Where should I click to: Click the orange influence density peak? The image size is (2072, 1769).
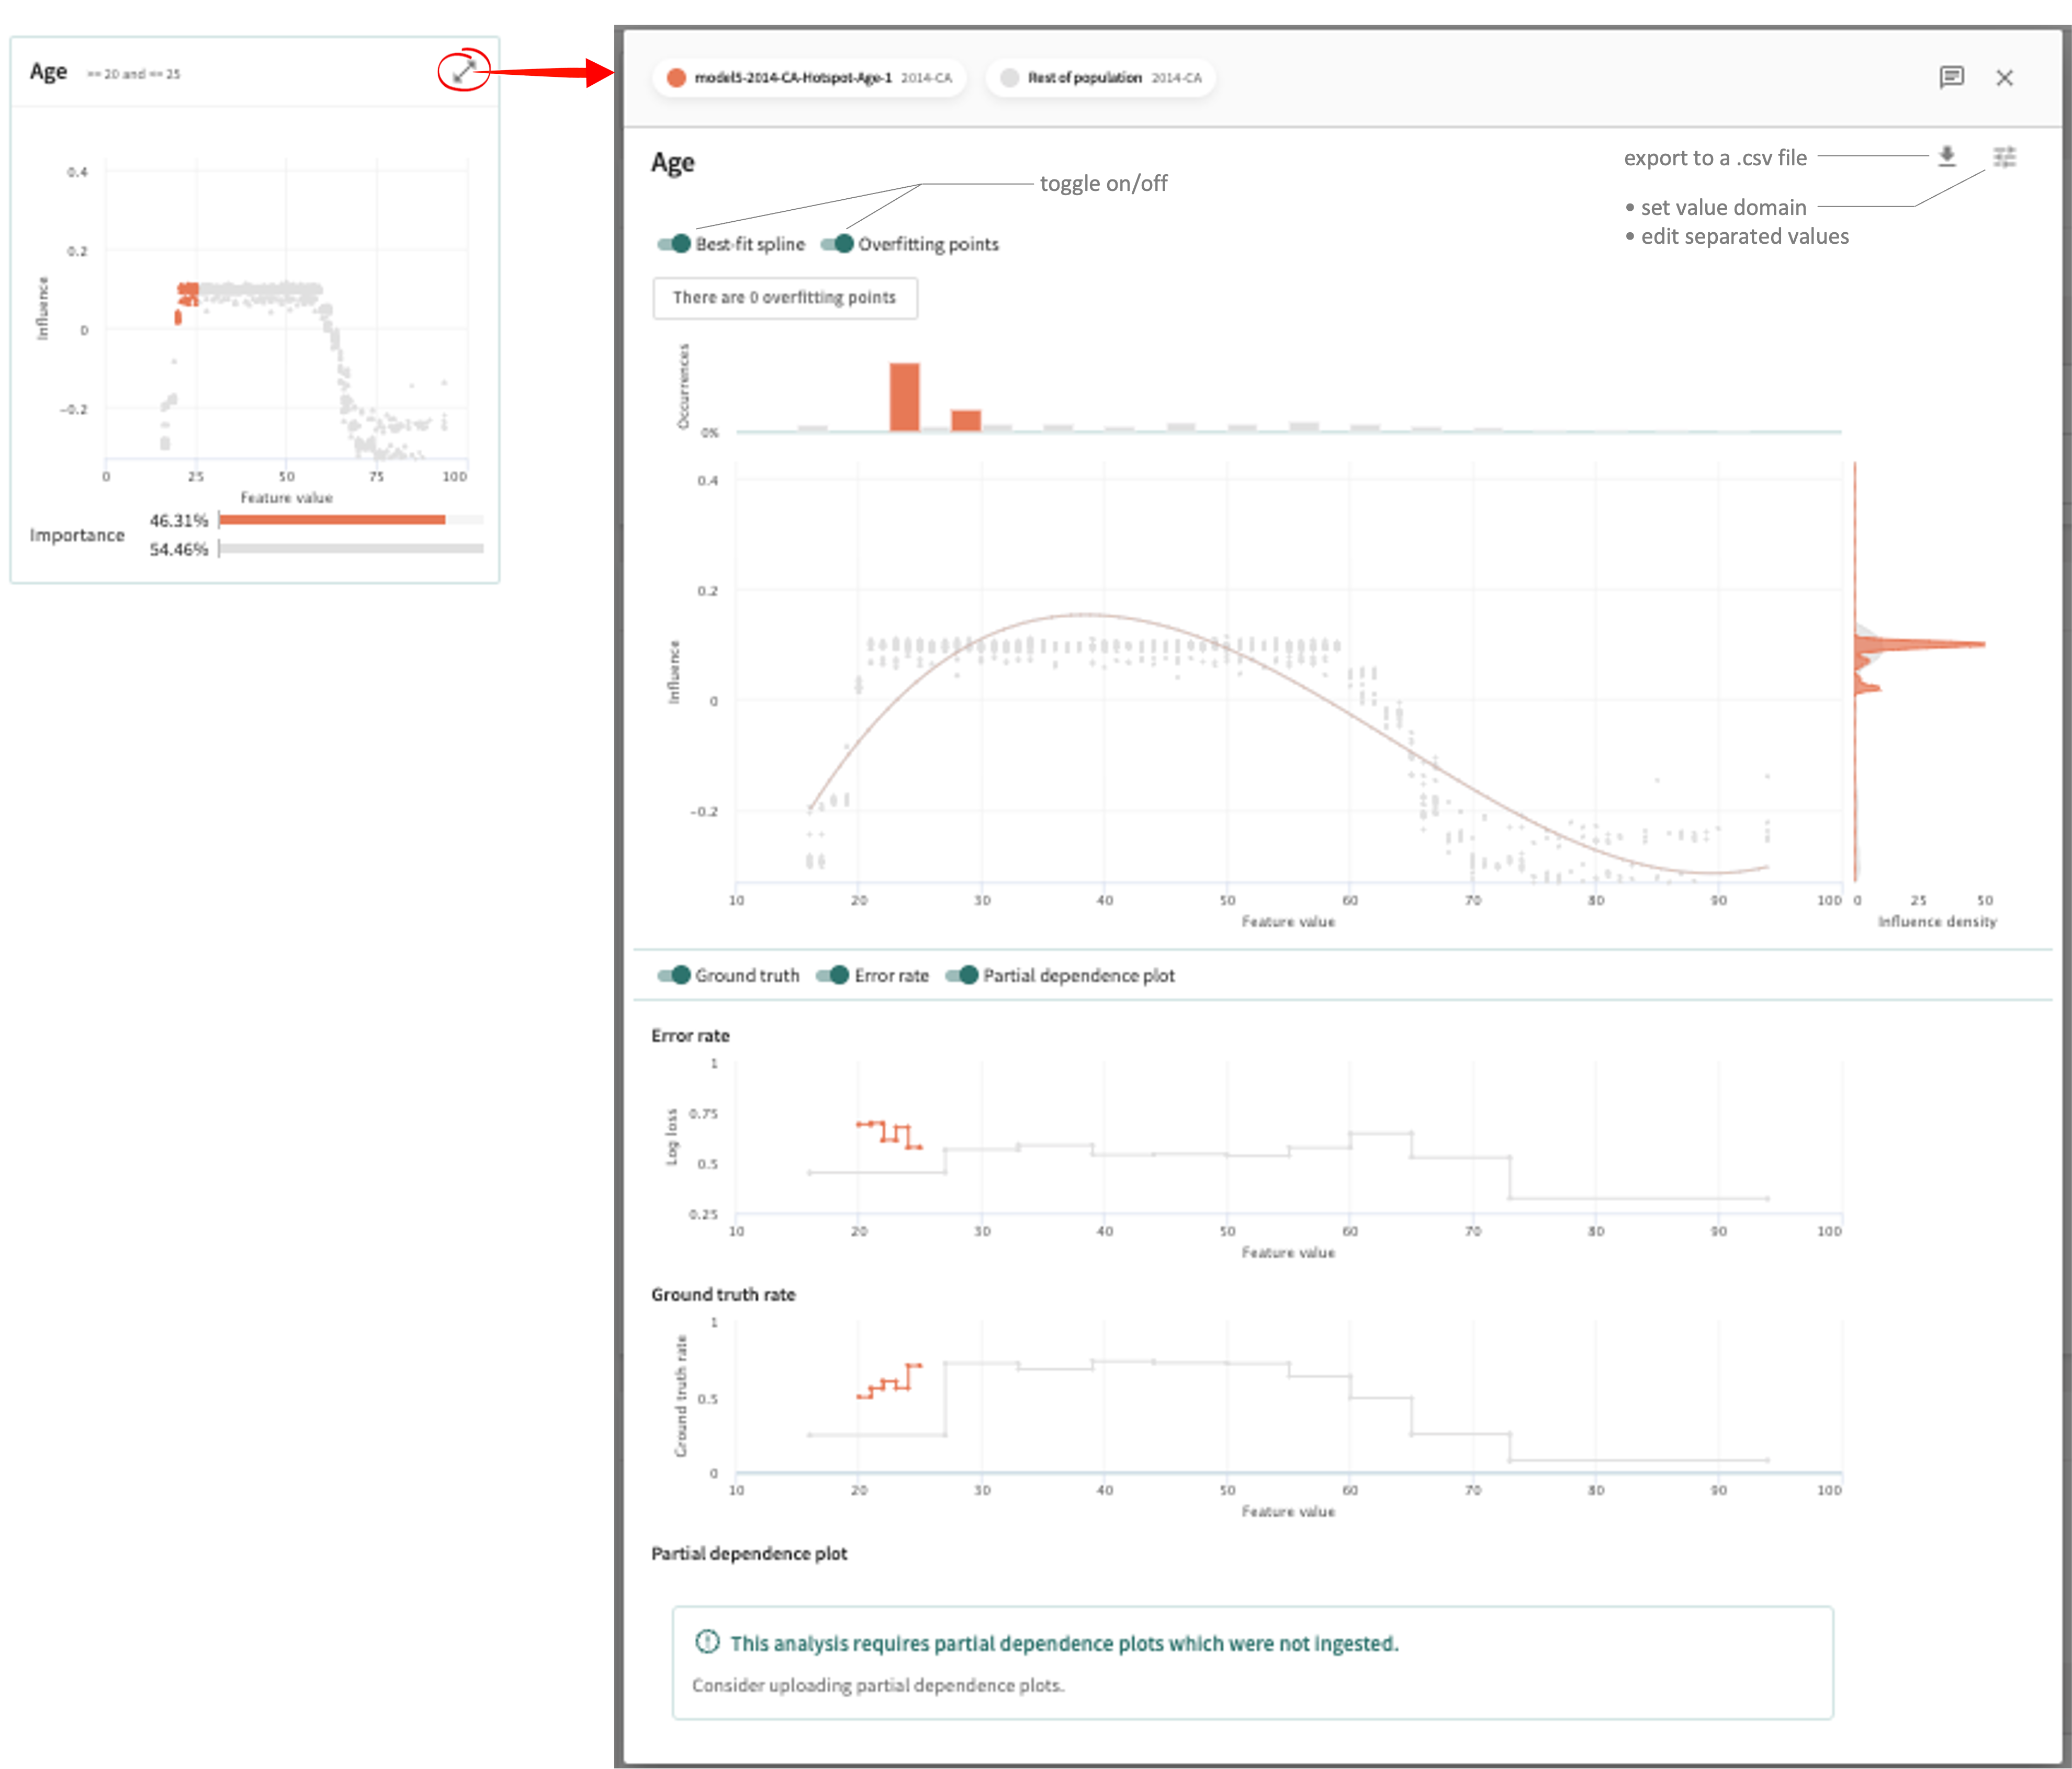pyautogui.click(x=1920, y=644)
